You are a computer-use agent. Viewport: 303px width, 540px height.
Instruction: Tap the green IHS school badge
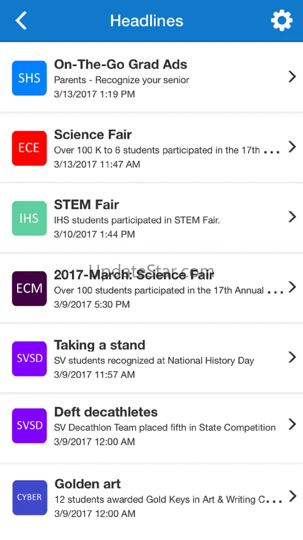[30, 218]
